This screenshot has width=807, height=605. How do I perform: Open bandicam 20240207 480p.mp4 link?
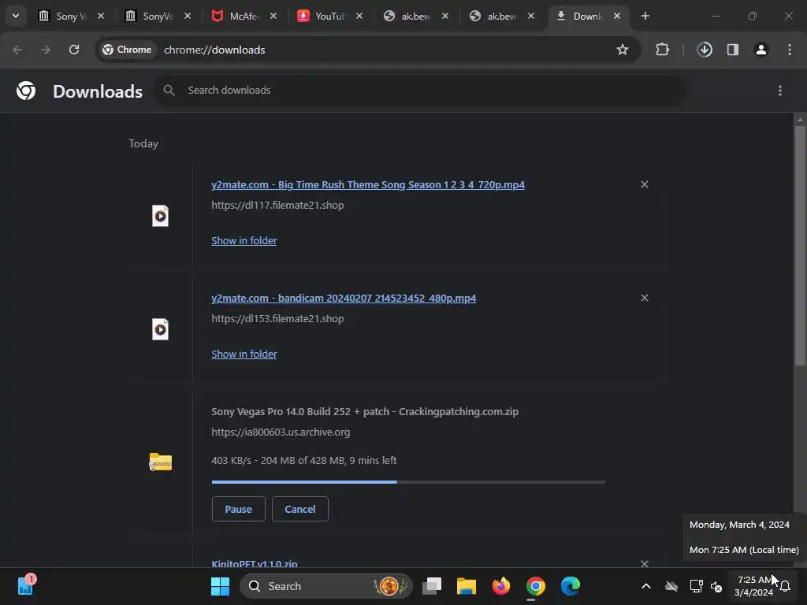coord(344,299)
